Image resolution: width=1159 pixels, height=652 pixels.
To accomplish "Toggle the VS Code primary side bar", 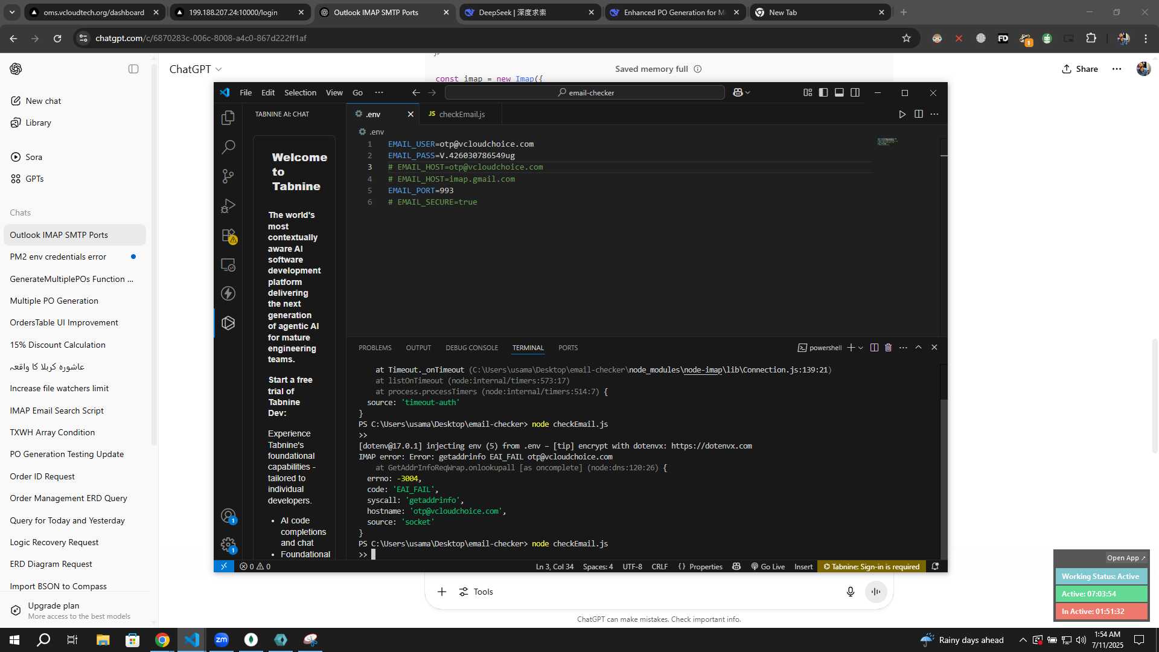I will pos(823,92).
